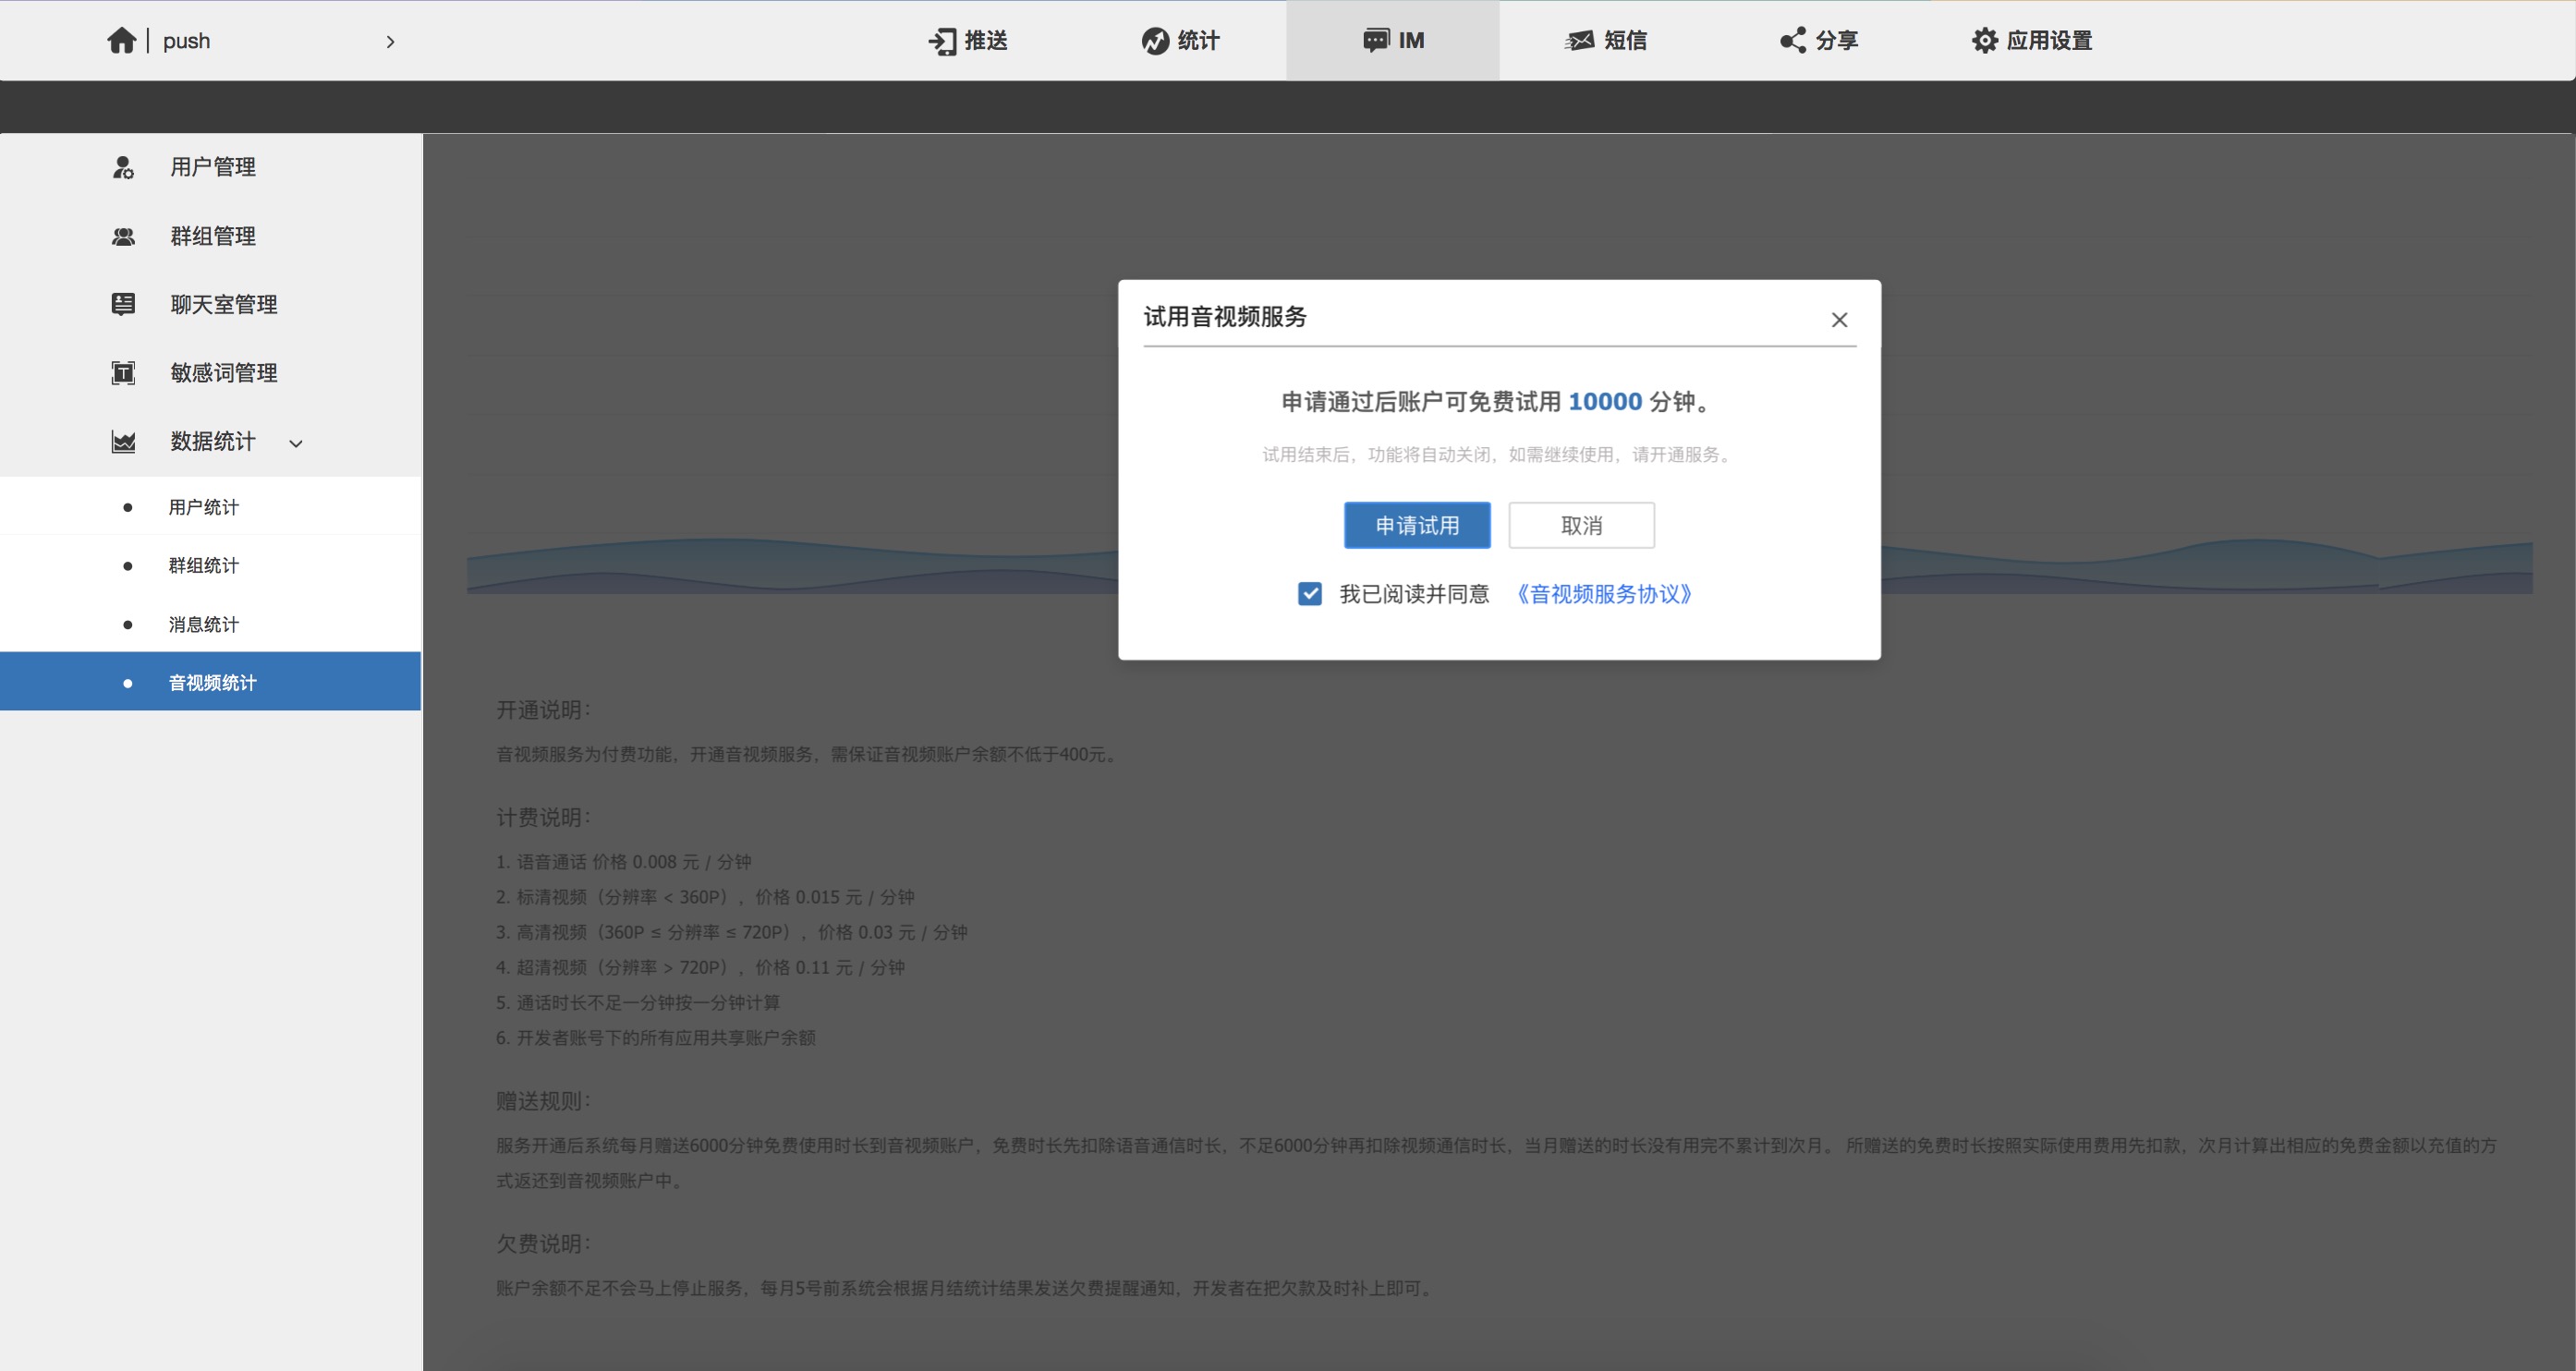This screenshot has height=1371, width=2576.
Task: Click the 群组管理 group icon
Action: [x=123, y=237]
